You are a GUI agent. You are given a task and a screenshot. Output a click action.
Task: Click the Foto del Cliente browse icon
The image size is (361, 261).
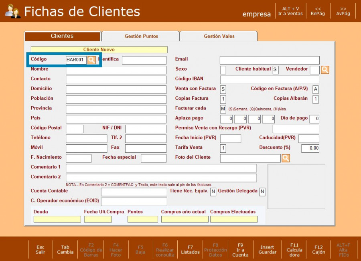(x=286, y=158)
